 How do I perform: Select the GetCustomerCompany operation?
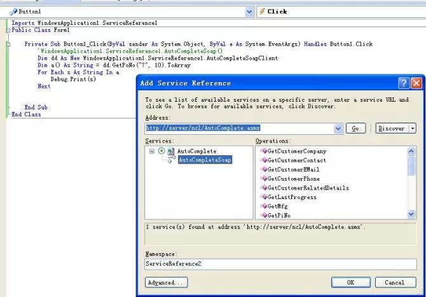297,151
